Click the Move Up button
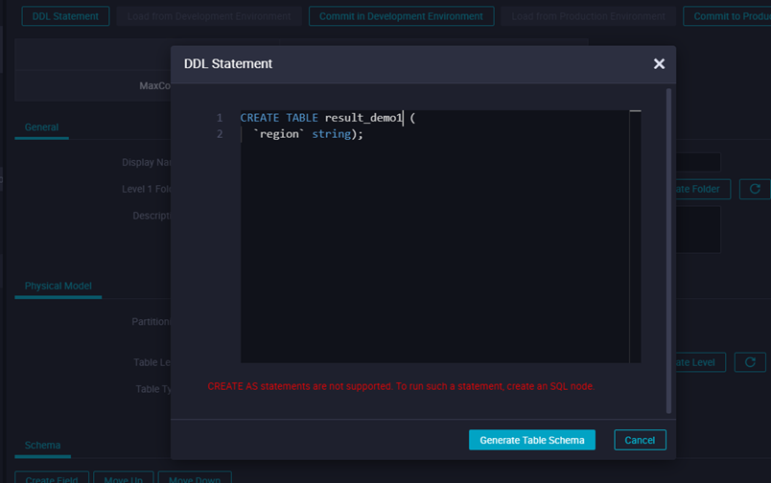Viewport: 771px width, 483px height. pyautogui.click(x=124, y=477)
